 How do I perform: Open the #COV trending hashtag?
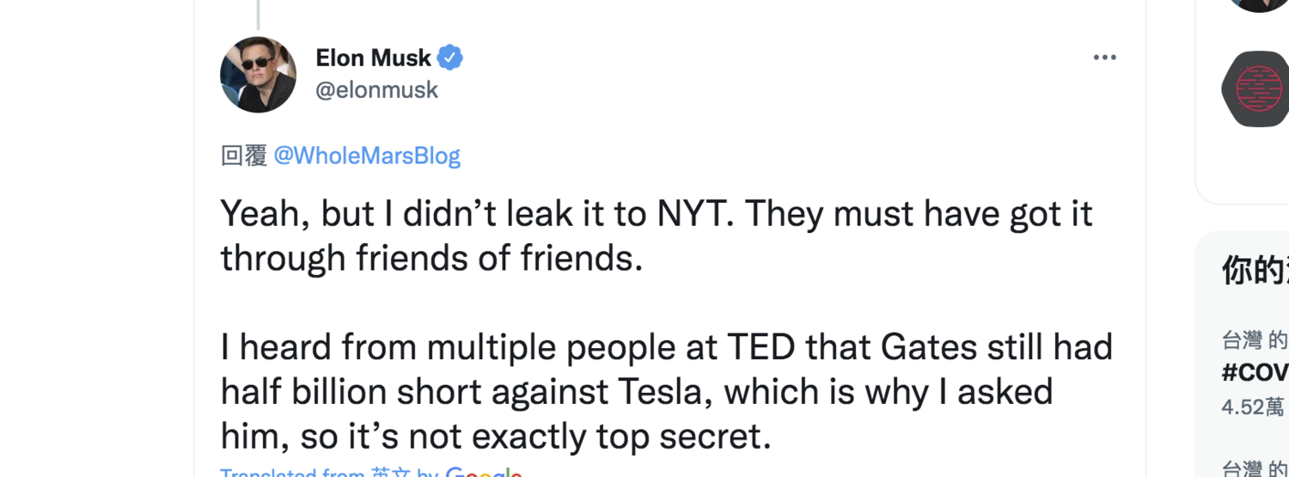coord(1255,371)
